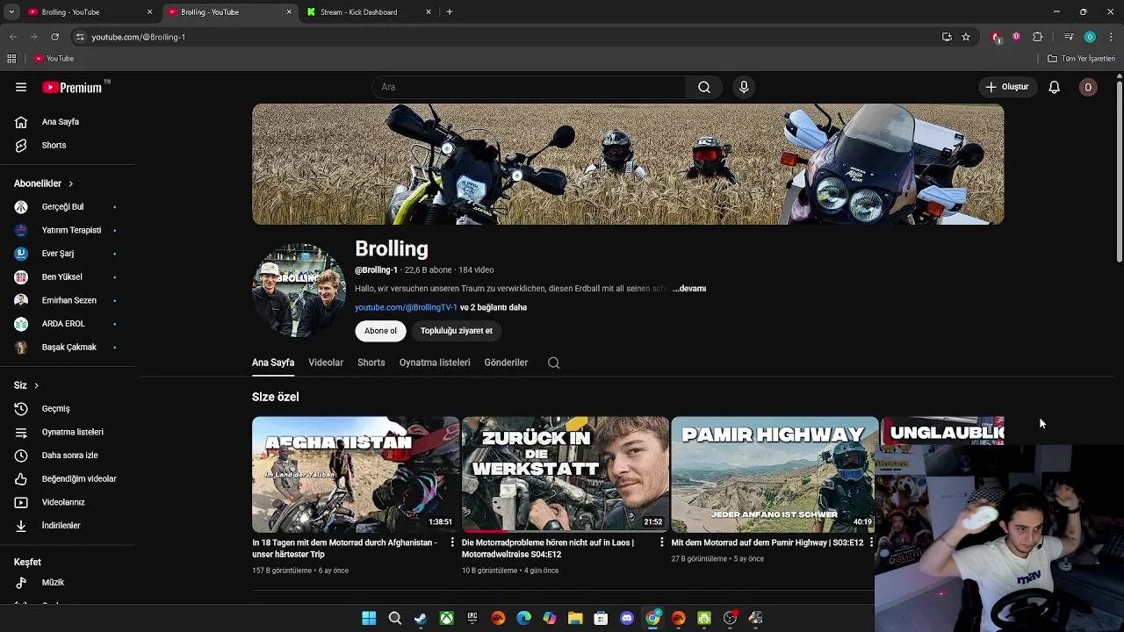Open File Explorer from taskbar
Image resolution: width=1124 pixels, height=632 pixels.
575,619
